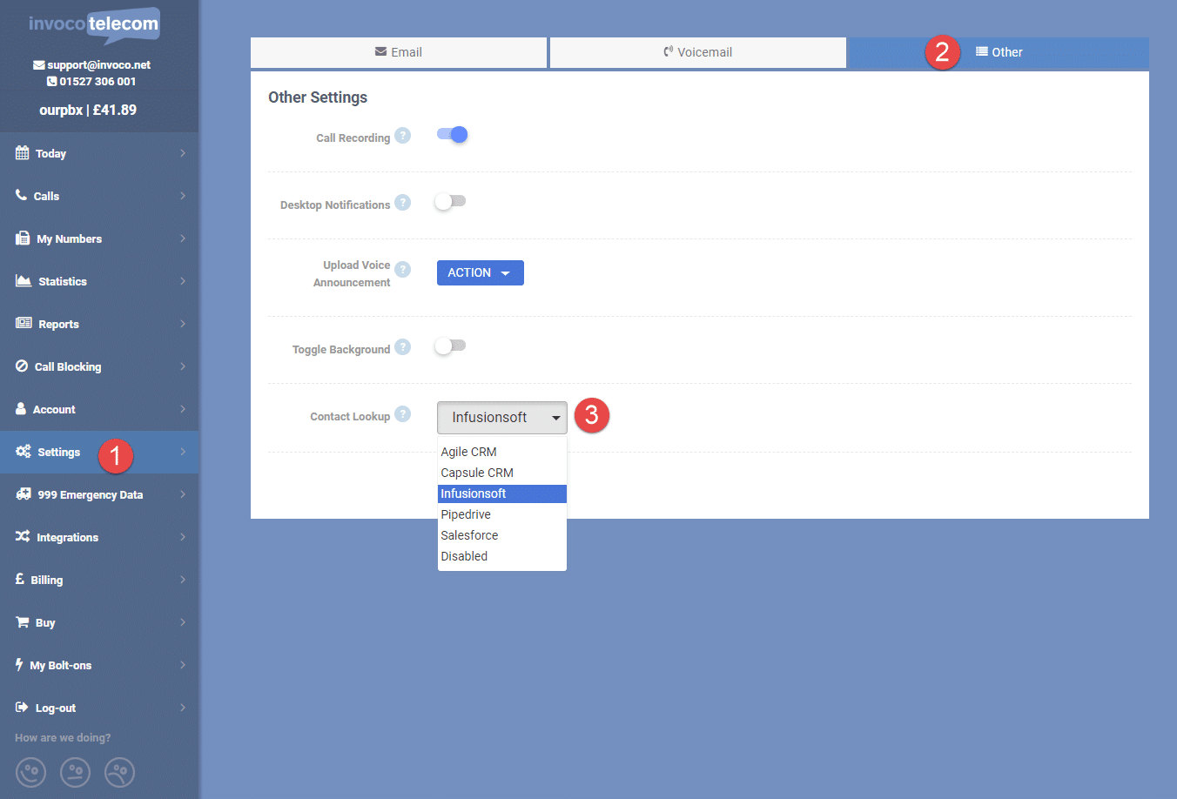
Task: Open the My Bolt-ons label
Action: tap(60, 666)
